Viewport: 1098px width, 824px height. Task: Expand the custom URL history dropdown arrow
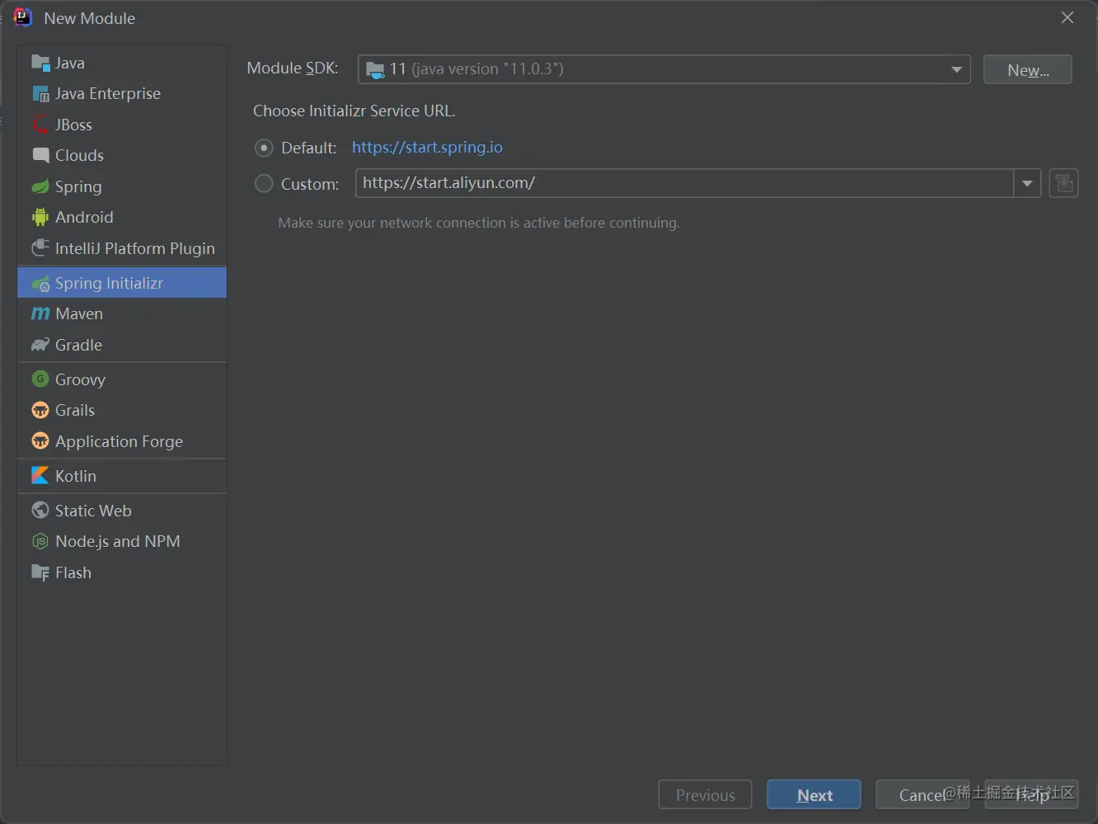1027,183
